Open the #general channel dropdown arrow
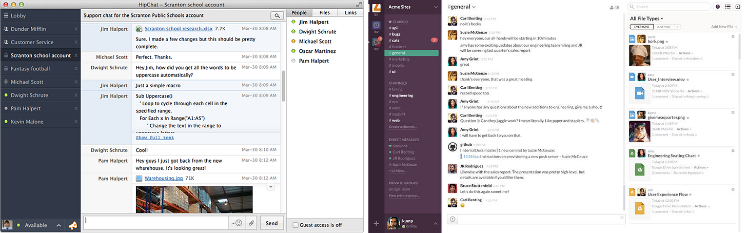747x233 pixels. coord(474,7)
